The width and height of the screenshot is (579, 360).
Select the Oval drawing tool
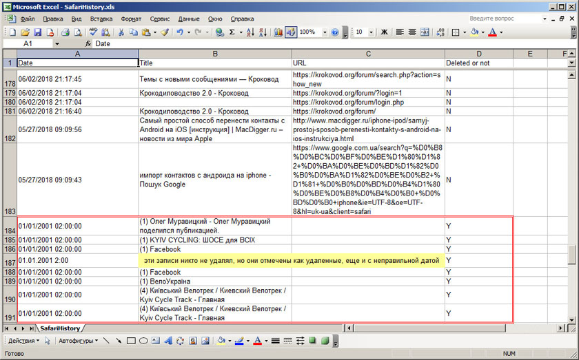(x=143, y=341)
